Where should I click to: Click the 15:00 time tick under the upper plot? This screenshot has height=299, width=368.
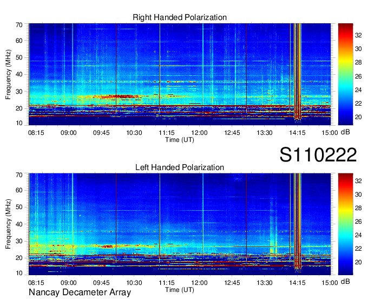330,133
